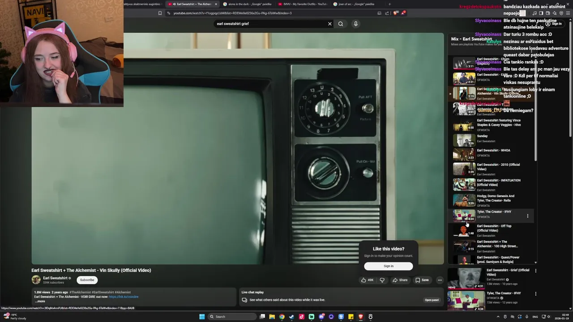The height and width of the screenshot is (322, 573).
Task: Click the live chat replay icon
Action: [x=244, y=300]
